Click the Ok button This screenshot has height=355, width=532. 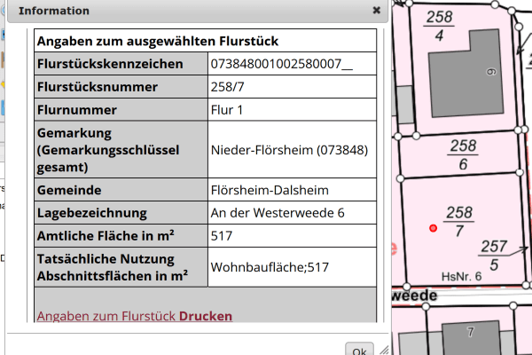tap(359, 350)
